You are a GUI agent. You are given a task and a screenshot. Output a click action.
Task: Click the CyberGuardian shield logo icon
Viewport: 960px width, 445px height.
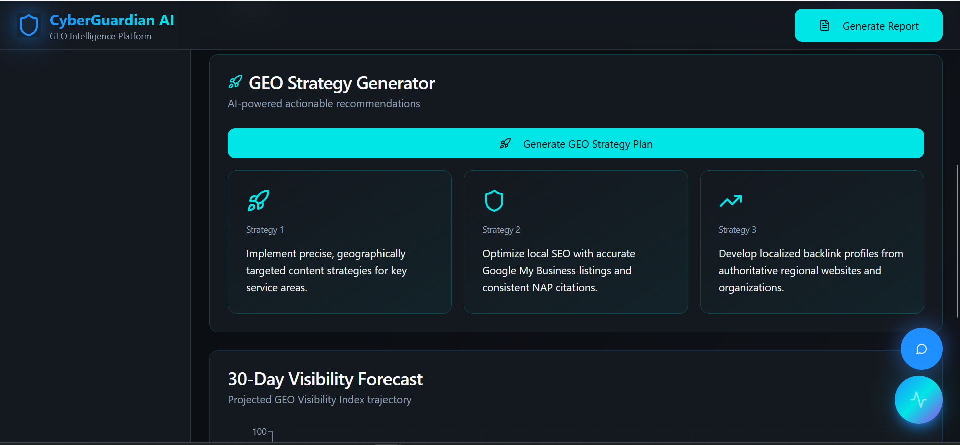point(29,25)
